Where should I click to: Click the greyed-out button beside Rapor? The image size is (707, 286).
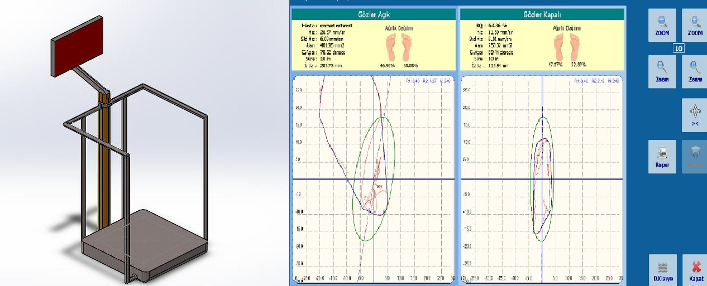pos(695,157)
